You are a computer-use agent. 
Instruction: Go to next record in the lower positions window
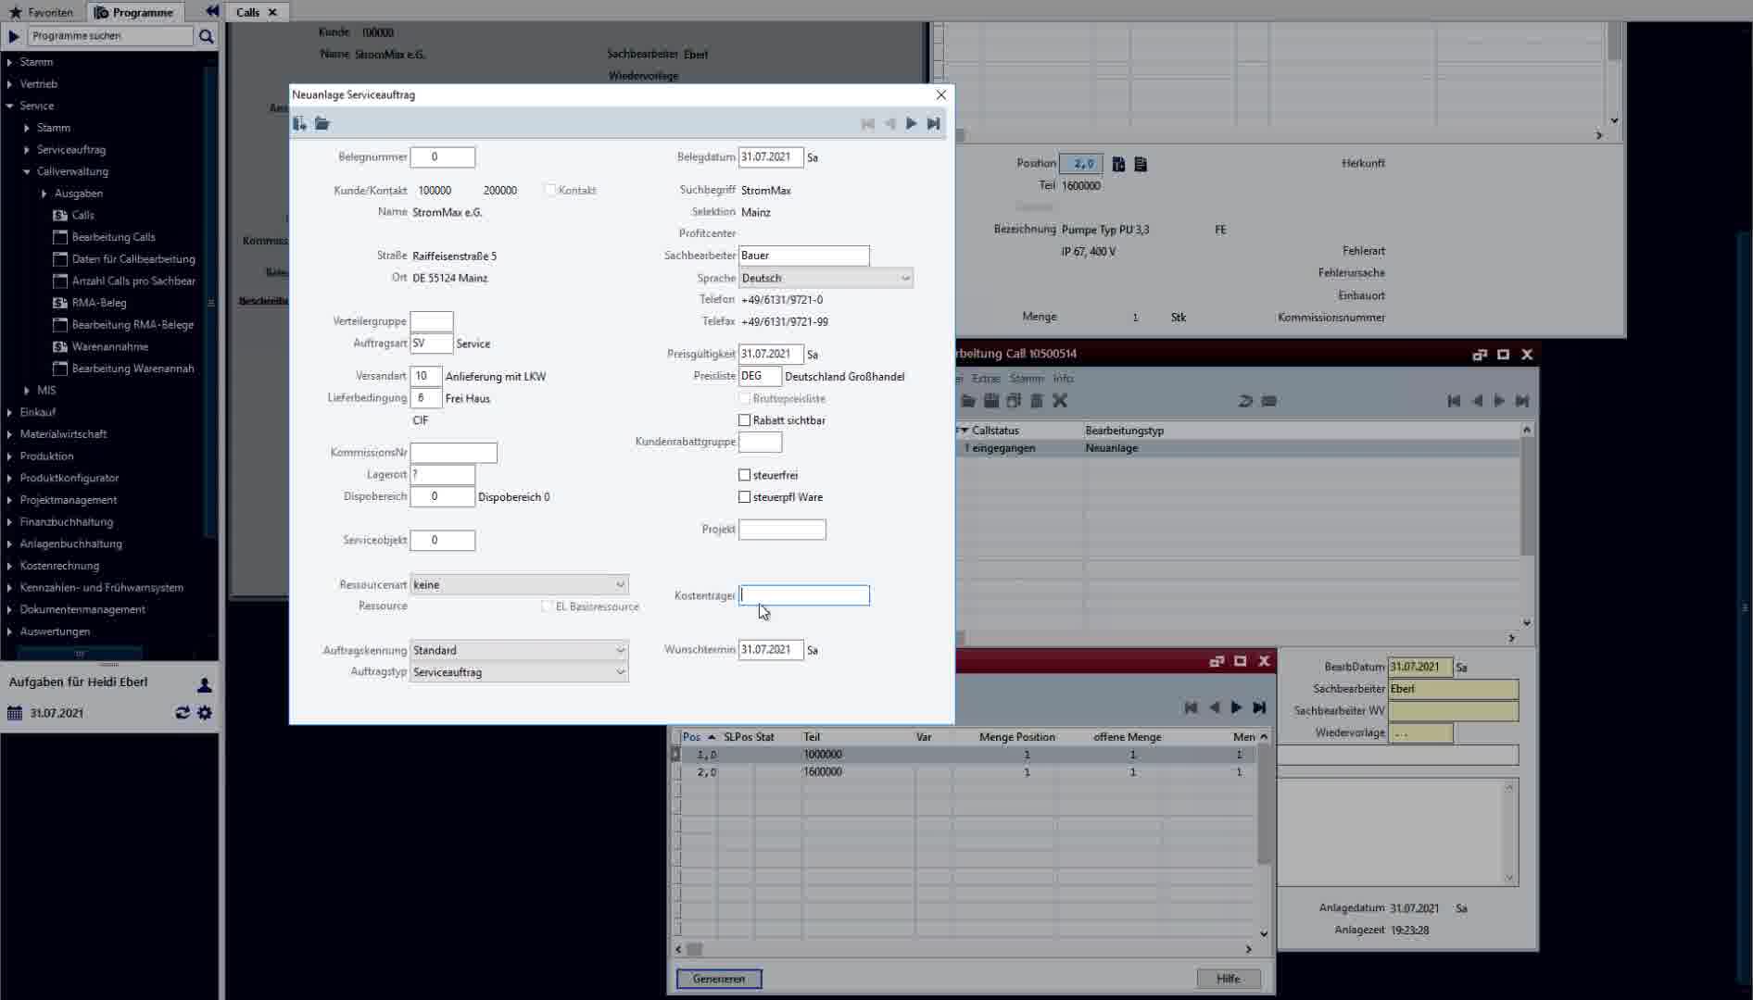[1236, 707]
